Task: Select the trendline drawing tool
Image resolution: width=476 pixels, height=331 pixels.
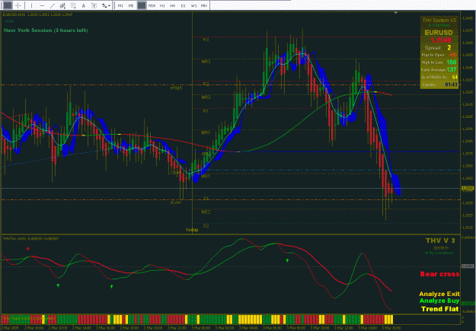Action: 53,5
